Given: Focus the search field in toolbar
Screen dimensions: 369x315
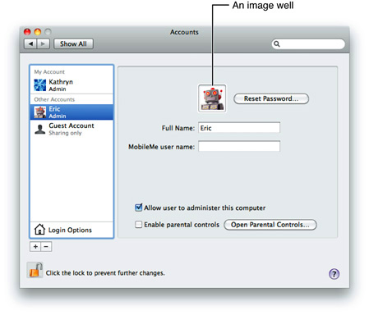Looking at the screenshot, I should pyautogui.click(x=308, y=44).
